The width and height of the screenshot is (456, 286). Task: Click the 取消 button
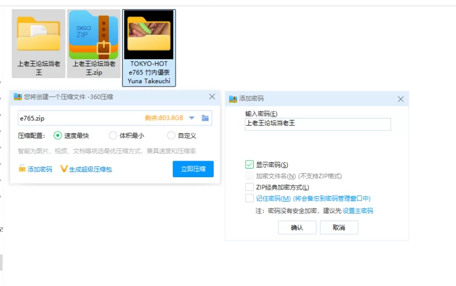339,227
